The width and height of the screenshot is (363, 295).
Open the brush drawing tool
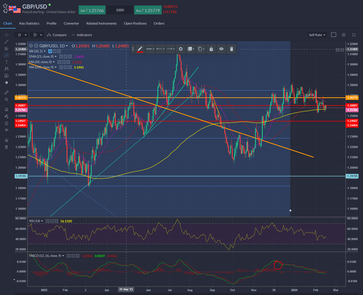pos(7,55)
